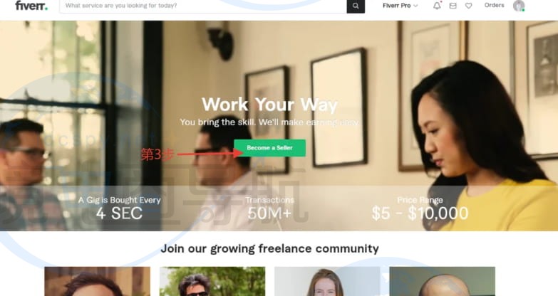Open the notifications bell

point(437,6)
